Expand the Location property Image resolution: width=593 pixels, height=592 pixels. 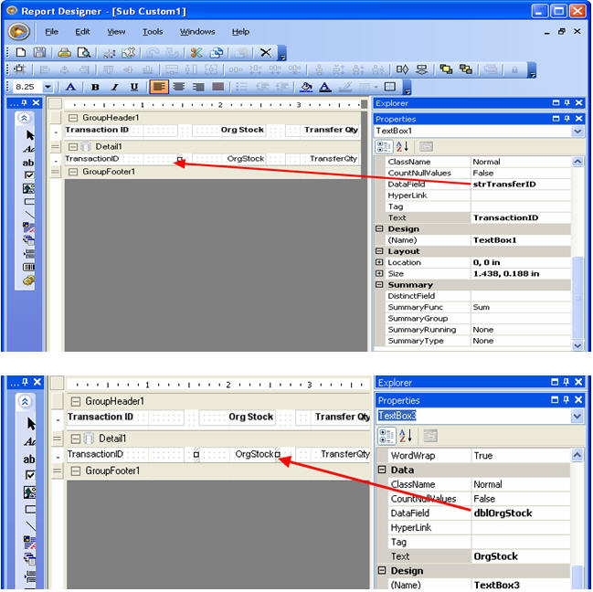pyautogui.click(x=380, y=262)
